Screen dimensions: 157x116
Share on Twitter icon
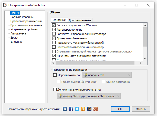[77, 109]
